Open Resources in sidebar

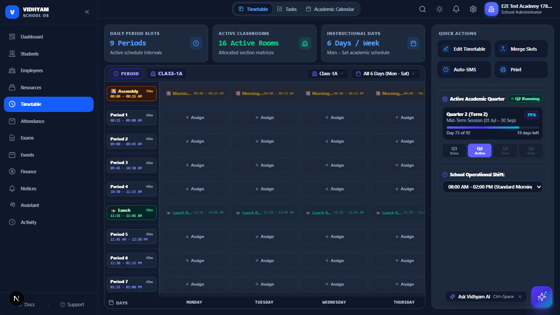(x=49, y=87)
